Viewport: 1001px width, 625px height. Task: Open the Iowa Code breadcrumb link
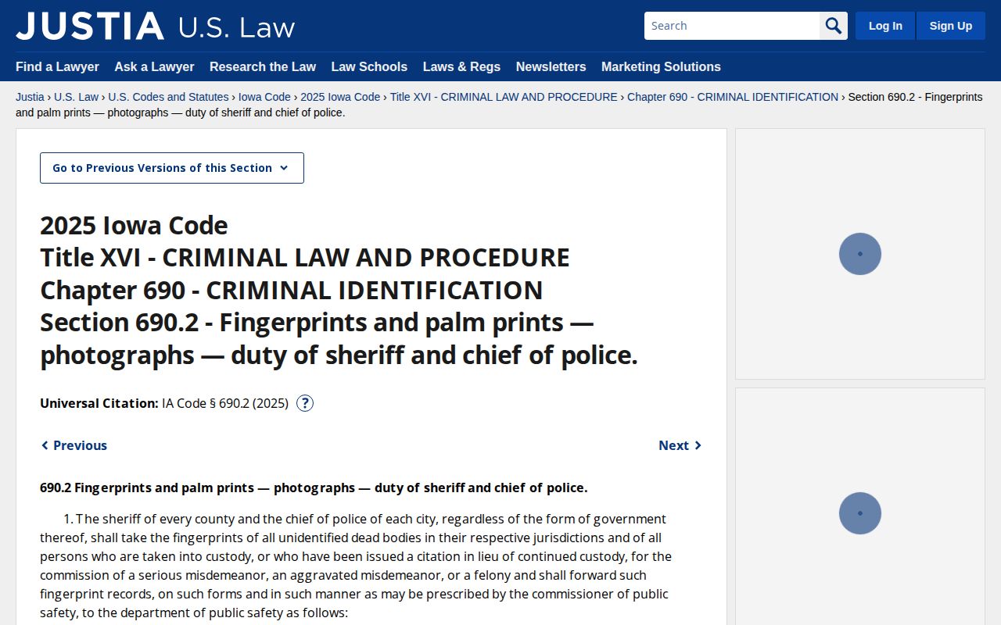[264, 97]
